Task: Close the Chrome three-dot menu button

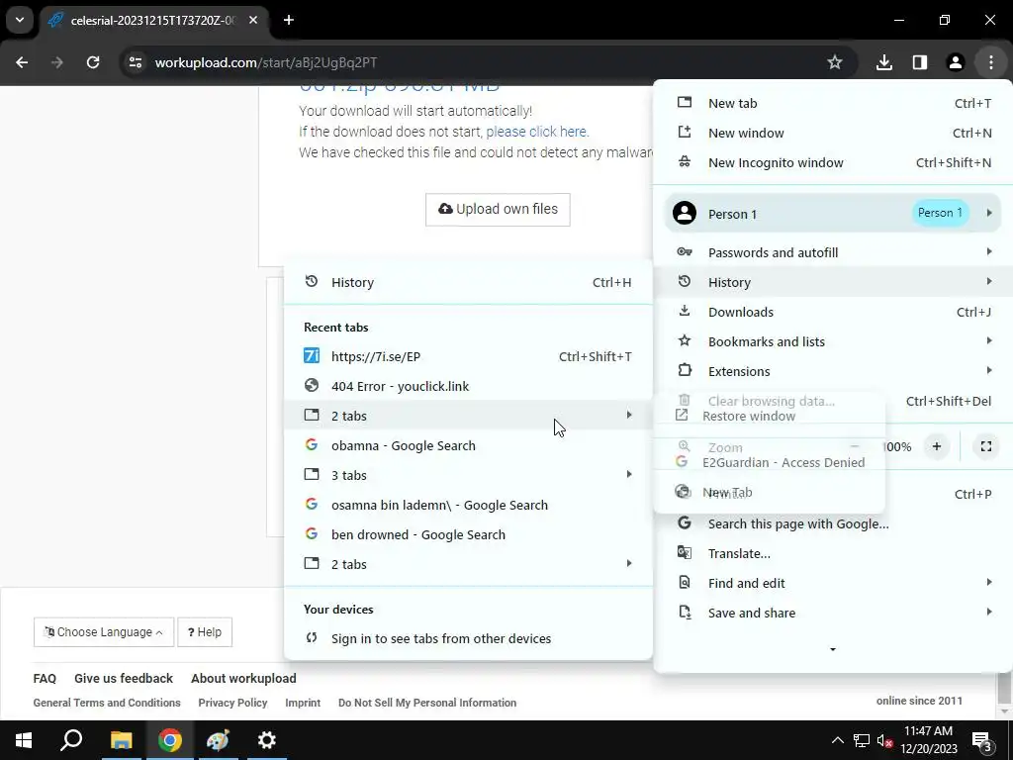Action: [x=990, y=62]
